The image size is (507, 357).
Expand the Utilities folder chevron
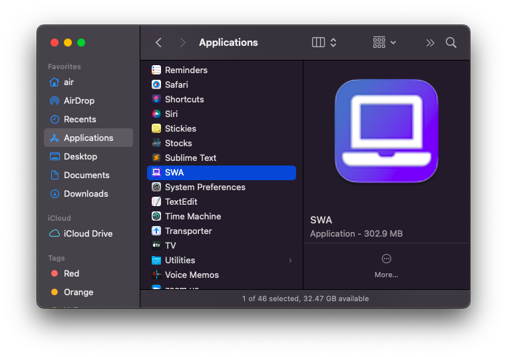(x=290, y=261)
